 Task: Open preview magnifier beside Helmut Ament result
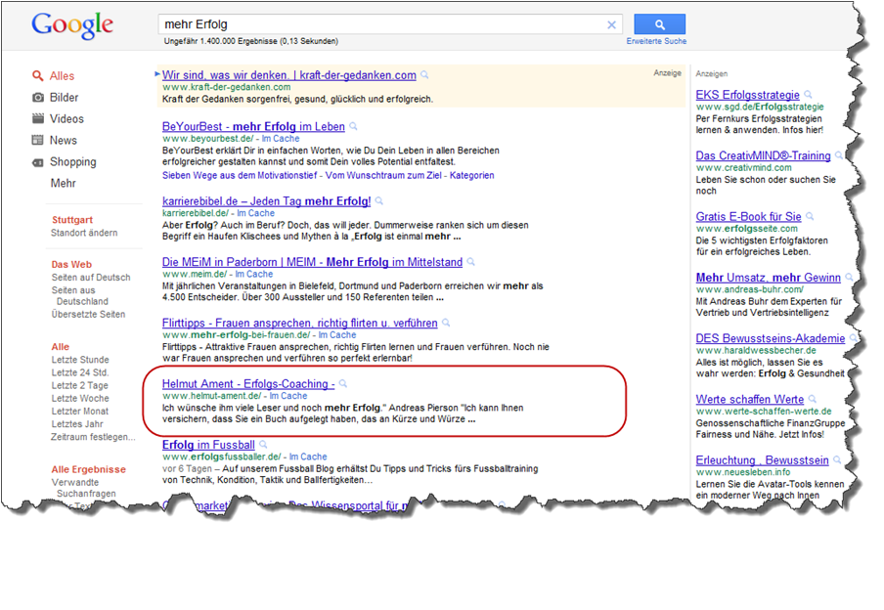click(343, 383)
